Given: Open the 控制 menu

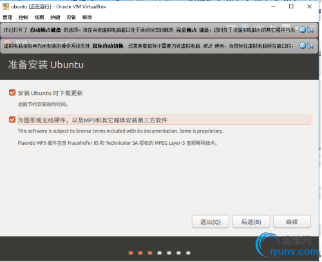Looking at the screenshot, I should (x=23, y=17).
